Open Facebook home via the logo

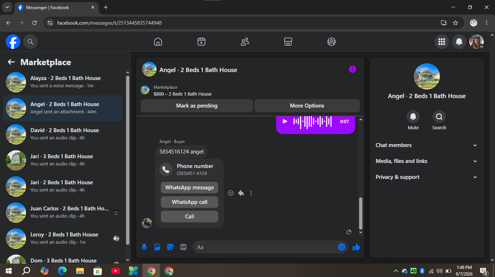[x=13, y=42]
